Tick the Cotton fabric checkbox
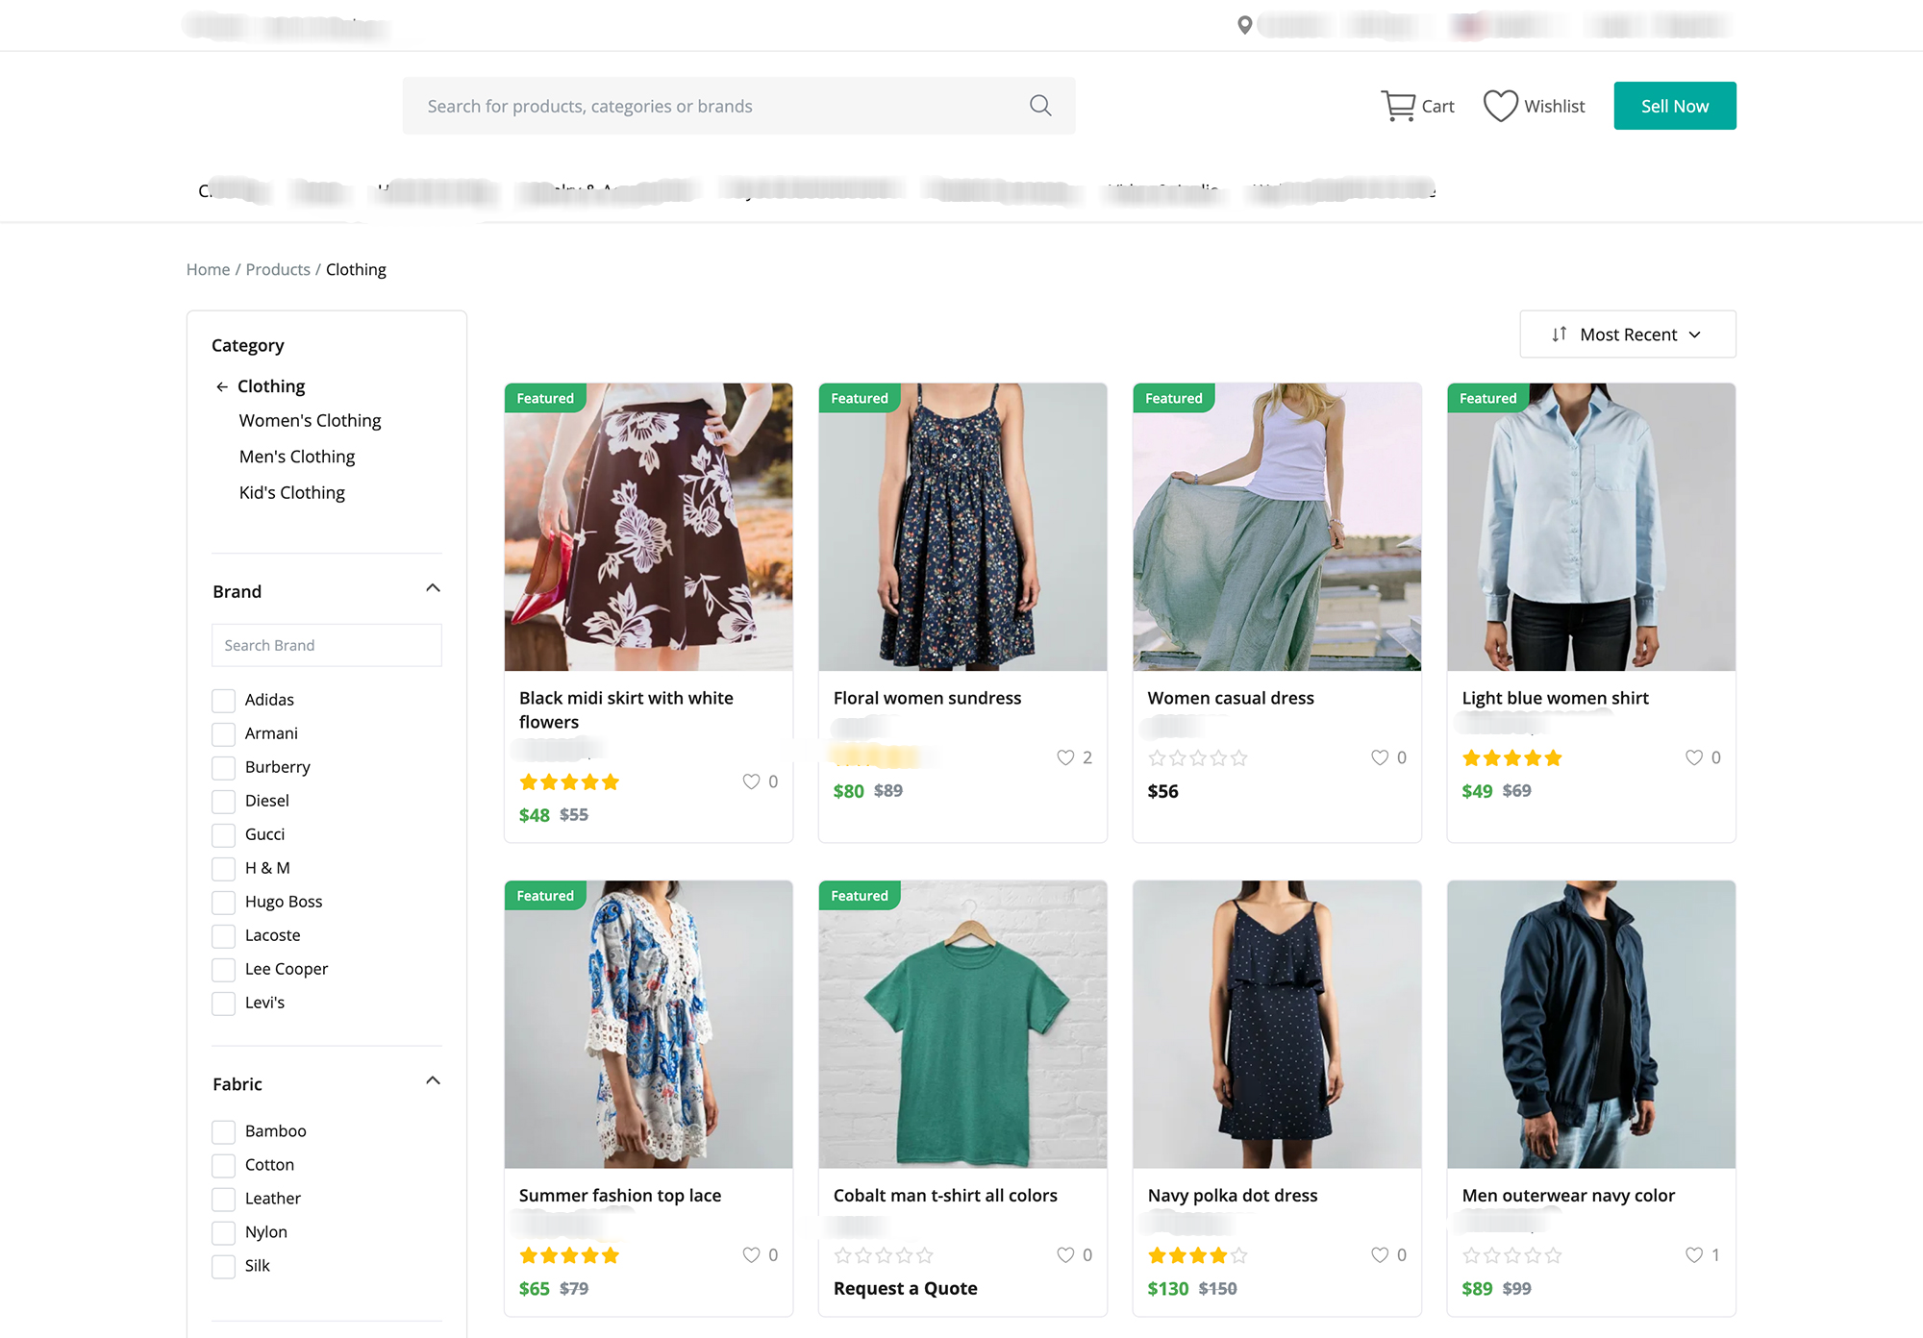Viewport: 1923px width, 1338px height. (223, 1166)
